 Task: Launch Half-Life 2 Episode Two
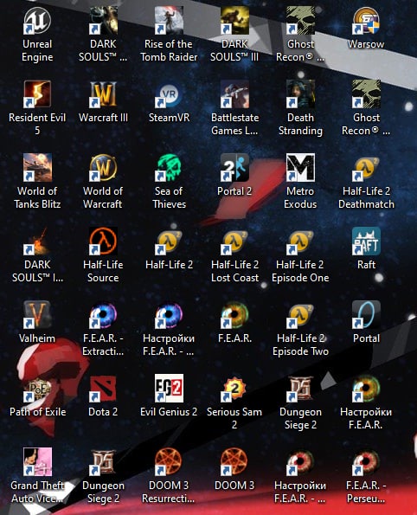click(x=300, y=315)
